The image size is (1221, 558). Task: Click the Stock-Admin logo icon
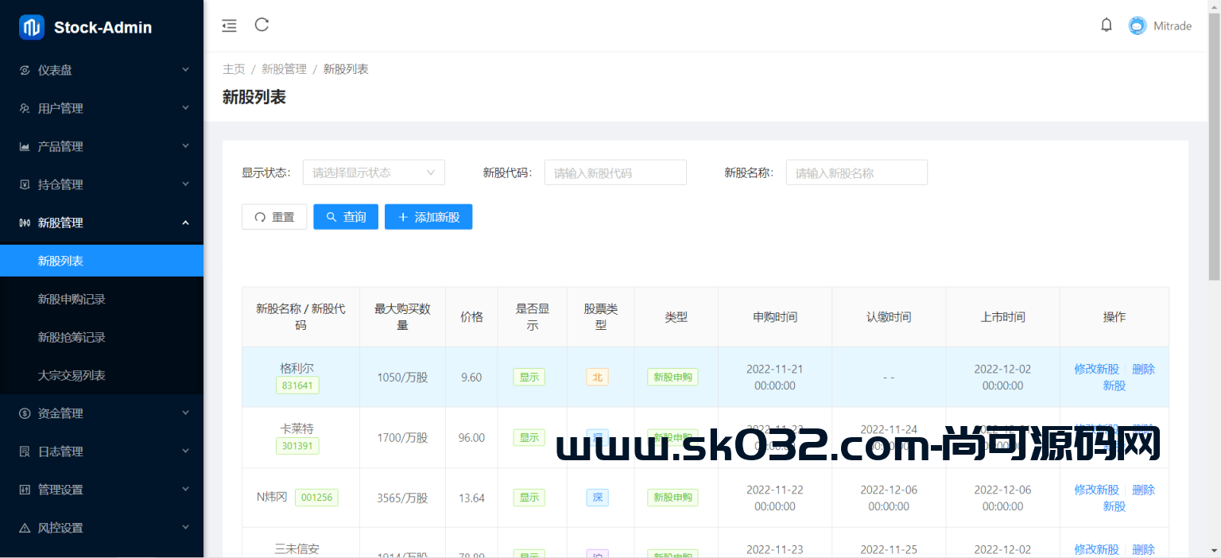click(29, 26)
